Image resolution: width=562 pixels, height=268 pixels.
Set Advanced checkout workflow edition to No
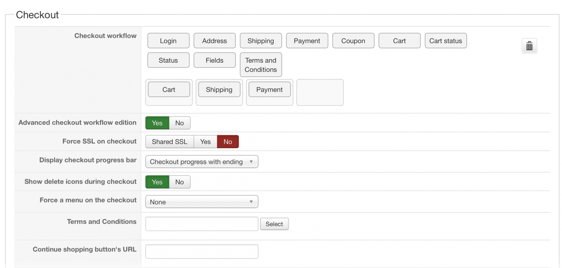click(180, 123)
